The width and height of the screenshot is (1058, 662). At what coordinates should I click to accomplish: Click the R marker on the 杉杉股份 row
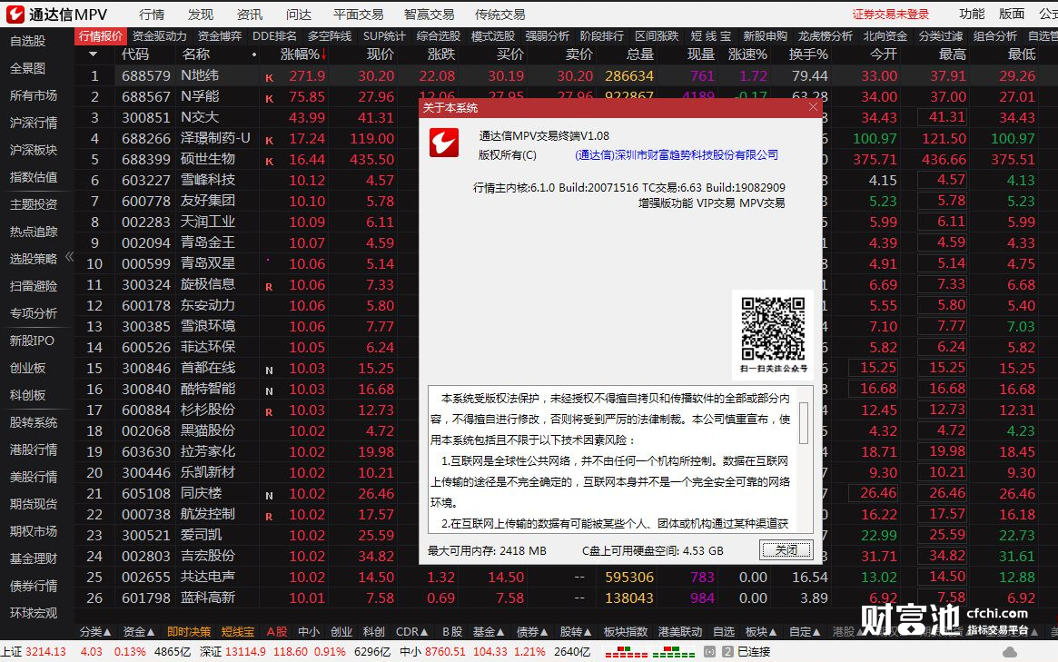269,412
